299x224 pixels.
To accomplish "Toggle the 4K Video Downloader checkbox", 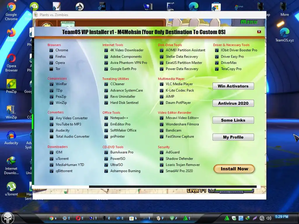I will click(106, 50).
